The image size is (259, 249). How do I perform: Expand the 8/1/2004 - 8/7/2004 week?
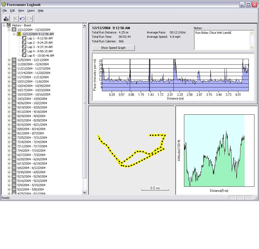(9, 134)
